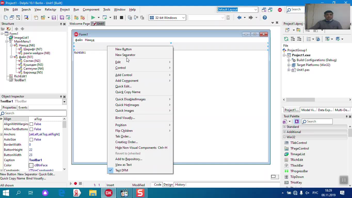
Task: Open the Object Inspector component selector dropdown
Action: coord(64,102)
